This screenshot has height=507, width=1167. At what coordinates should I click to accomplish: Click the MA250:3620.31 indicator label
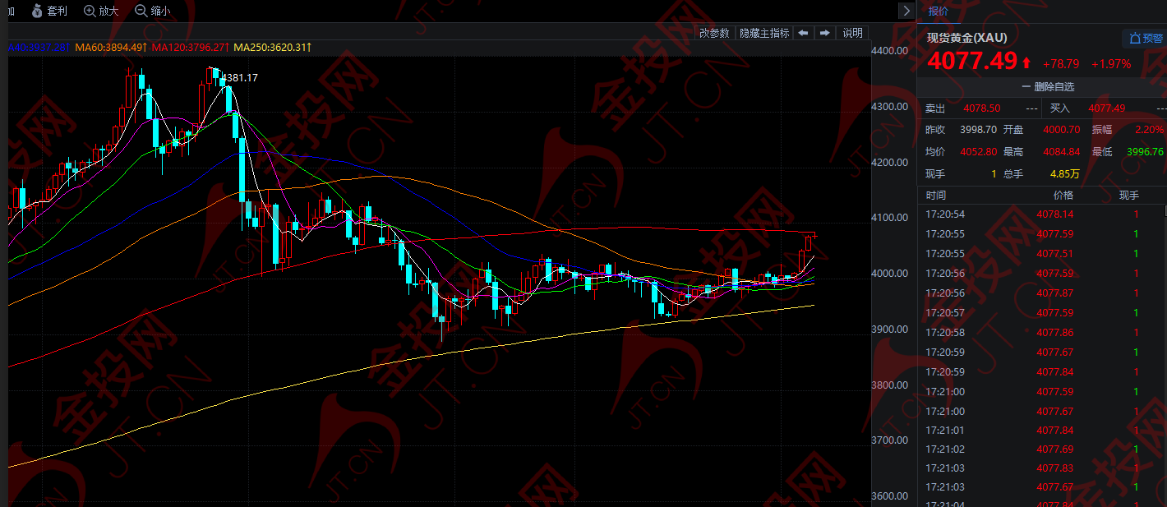[272, 48]
